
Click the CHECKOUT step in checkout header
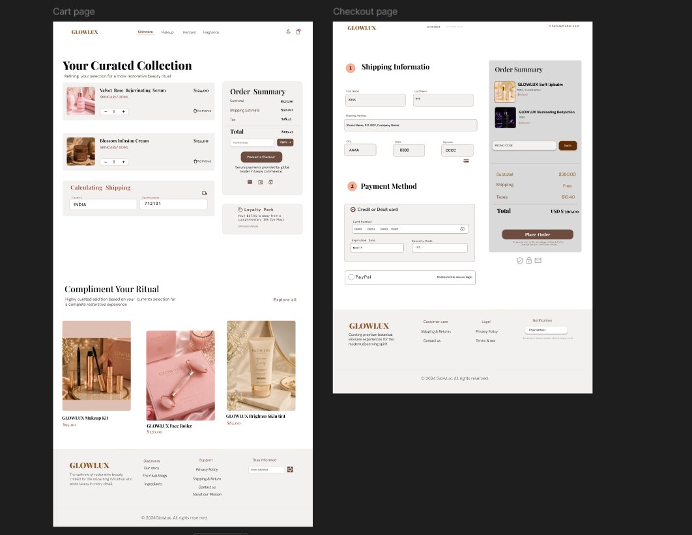coord(433,27)
